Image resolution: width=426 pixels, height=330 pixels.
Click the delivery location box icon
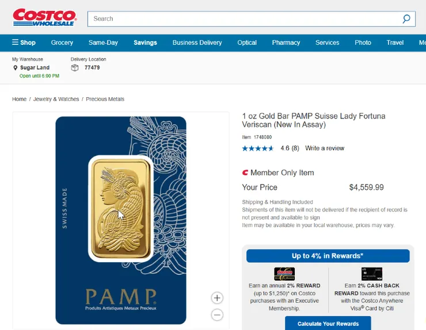pyautogui.click(x=75, y=68)
